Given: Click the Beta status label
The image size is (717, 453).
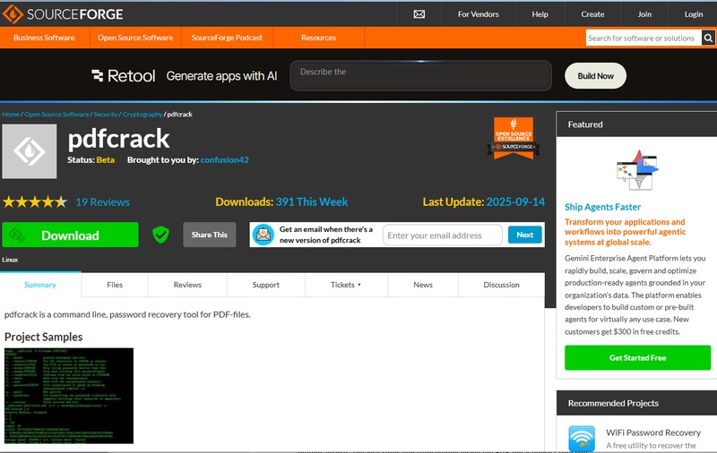Looking at the screenshot, I should [106, 160].
